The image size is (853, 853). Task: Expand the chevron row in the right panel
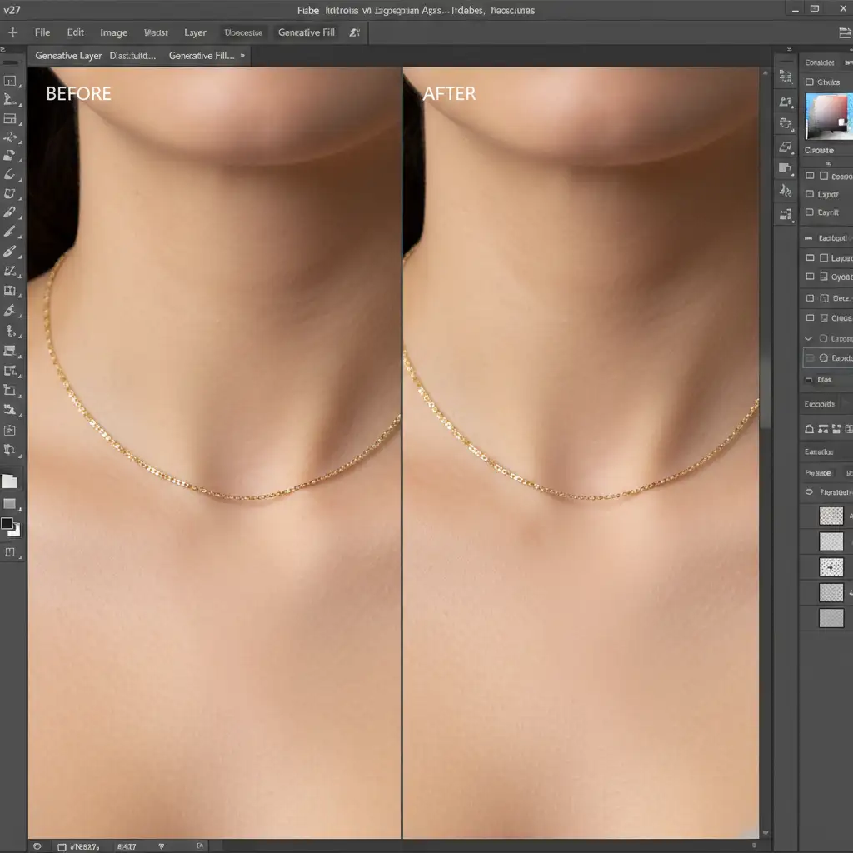click(x=808, y=339)
